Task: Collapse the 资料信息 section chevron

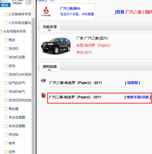Action: click(x=49, y=70)
